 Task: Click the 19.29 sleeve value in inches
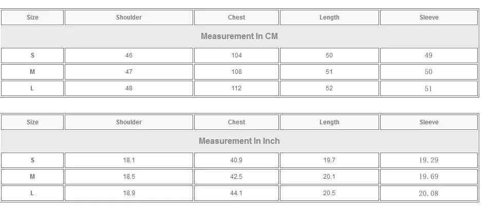(429, 160)
